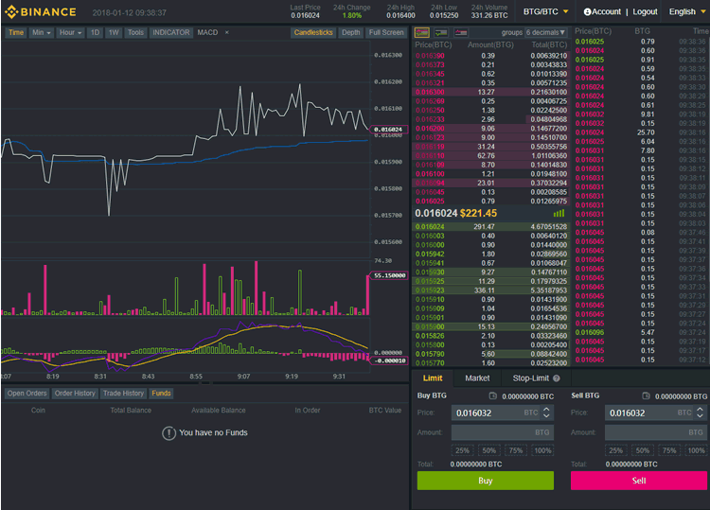
Task: Click the Stop-Limit help question mark icon
Action: coord(557,378)
